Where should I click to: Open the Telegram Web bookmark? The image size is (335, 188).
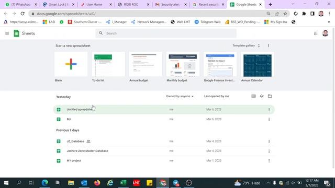pyautogui.click(x=207, y=22)
